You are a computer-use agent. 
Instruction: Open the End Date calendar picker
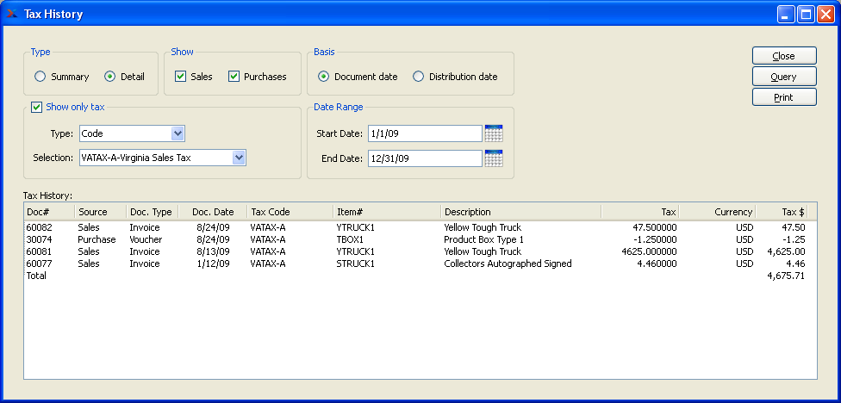click(x=494, y=158)
